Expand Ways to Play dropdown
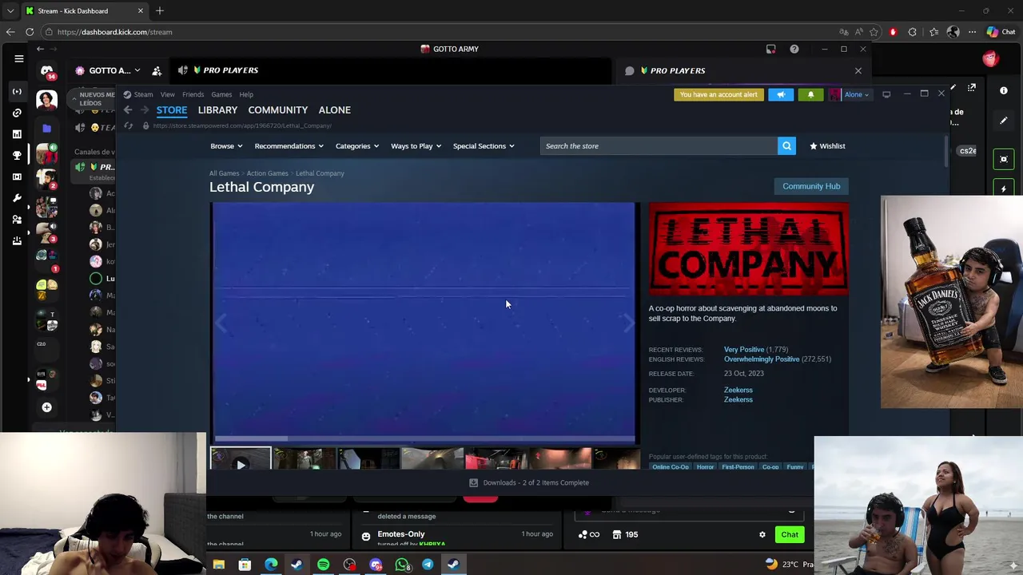 416,146
